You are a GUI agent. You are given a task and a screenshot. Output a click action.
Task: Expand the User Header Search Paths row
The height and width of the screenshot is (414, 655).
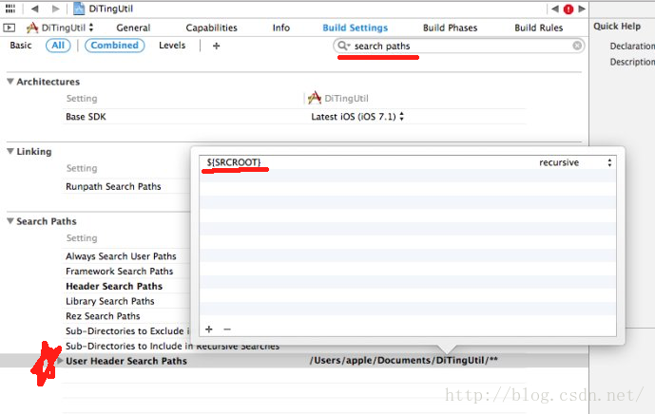tap(60, 361)
